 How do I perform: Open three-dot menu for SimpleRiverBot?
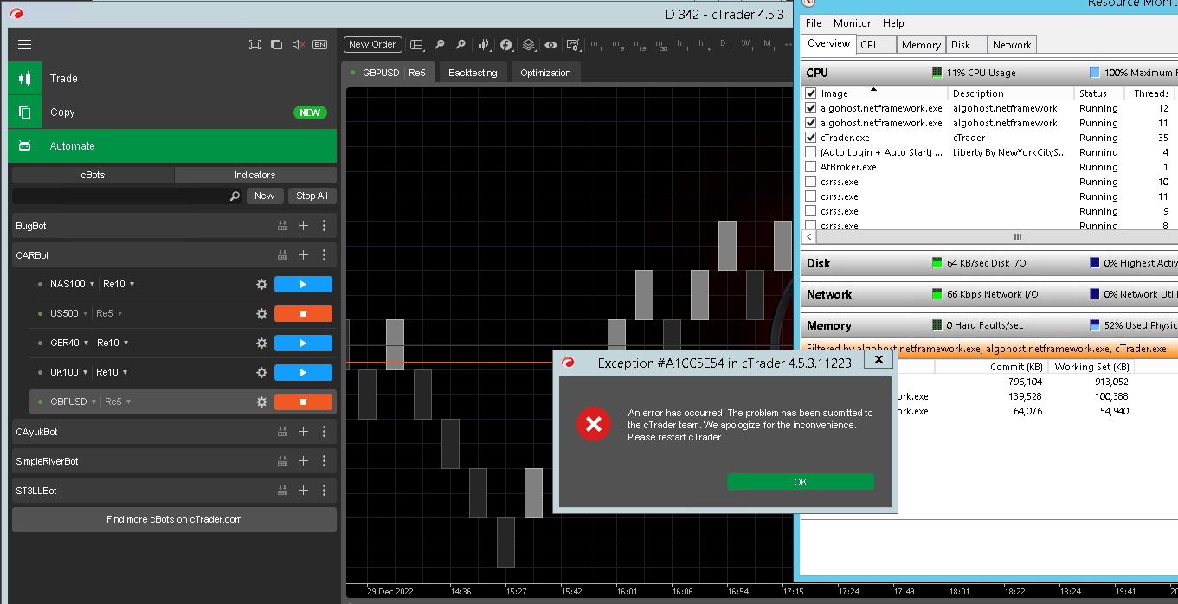click(324, 461)
